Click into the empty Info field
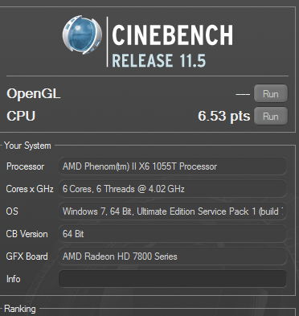This screenshot has height=316, width=299. 173,279
